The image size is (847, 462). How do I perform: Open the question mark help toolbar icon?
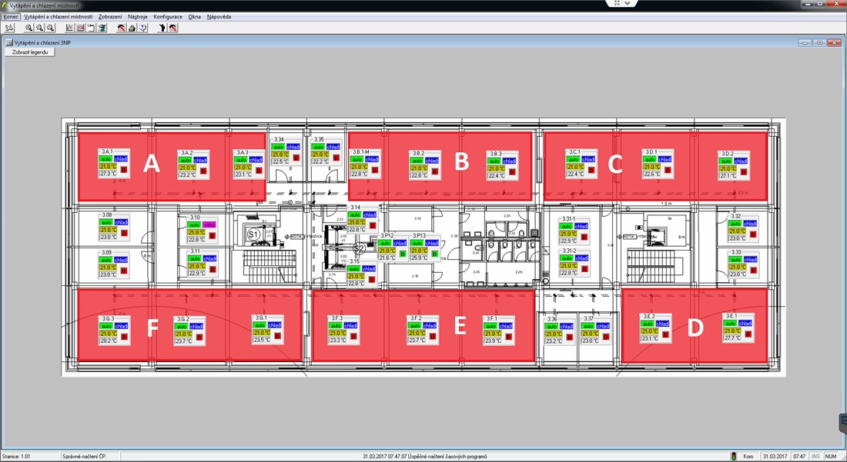143,28
